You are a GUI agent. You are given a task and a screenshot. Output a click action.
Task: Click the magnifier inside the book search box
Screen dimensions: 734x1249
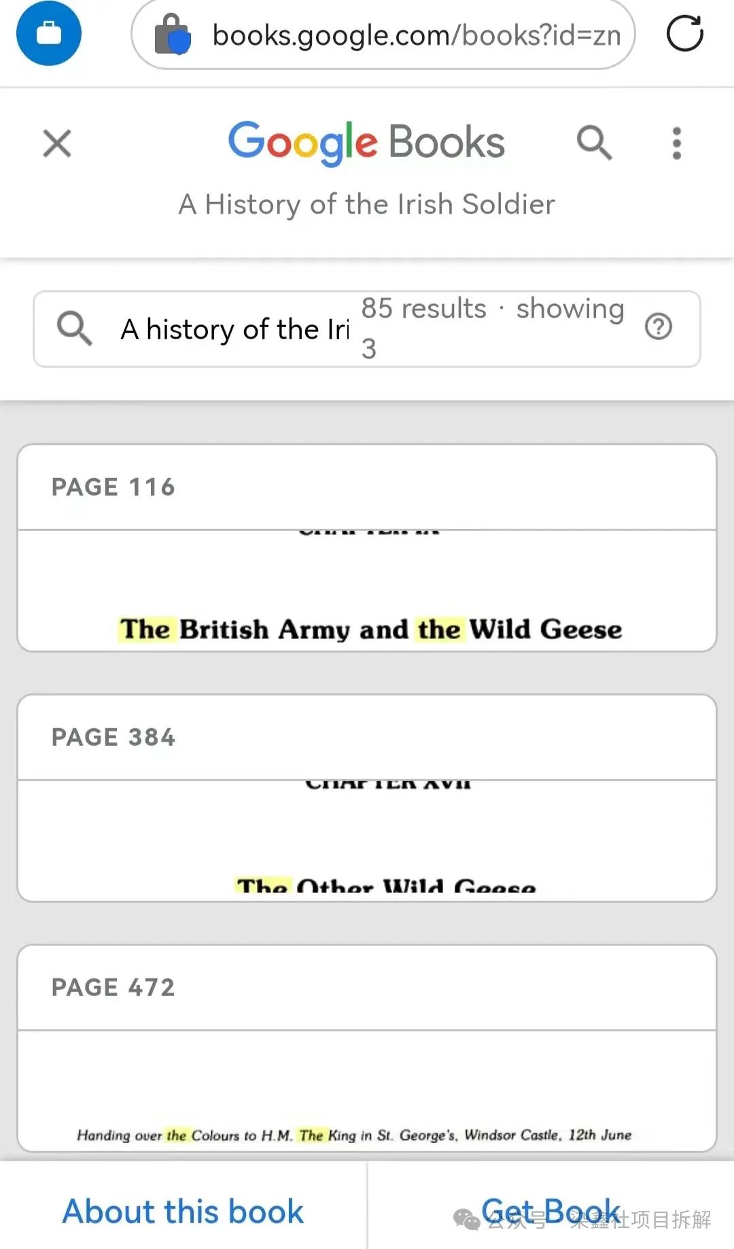[x=74, y=329]
